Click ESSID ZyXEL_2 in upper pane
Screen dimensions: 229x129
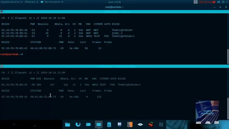click(x=117, y=33)
